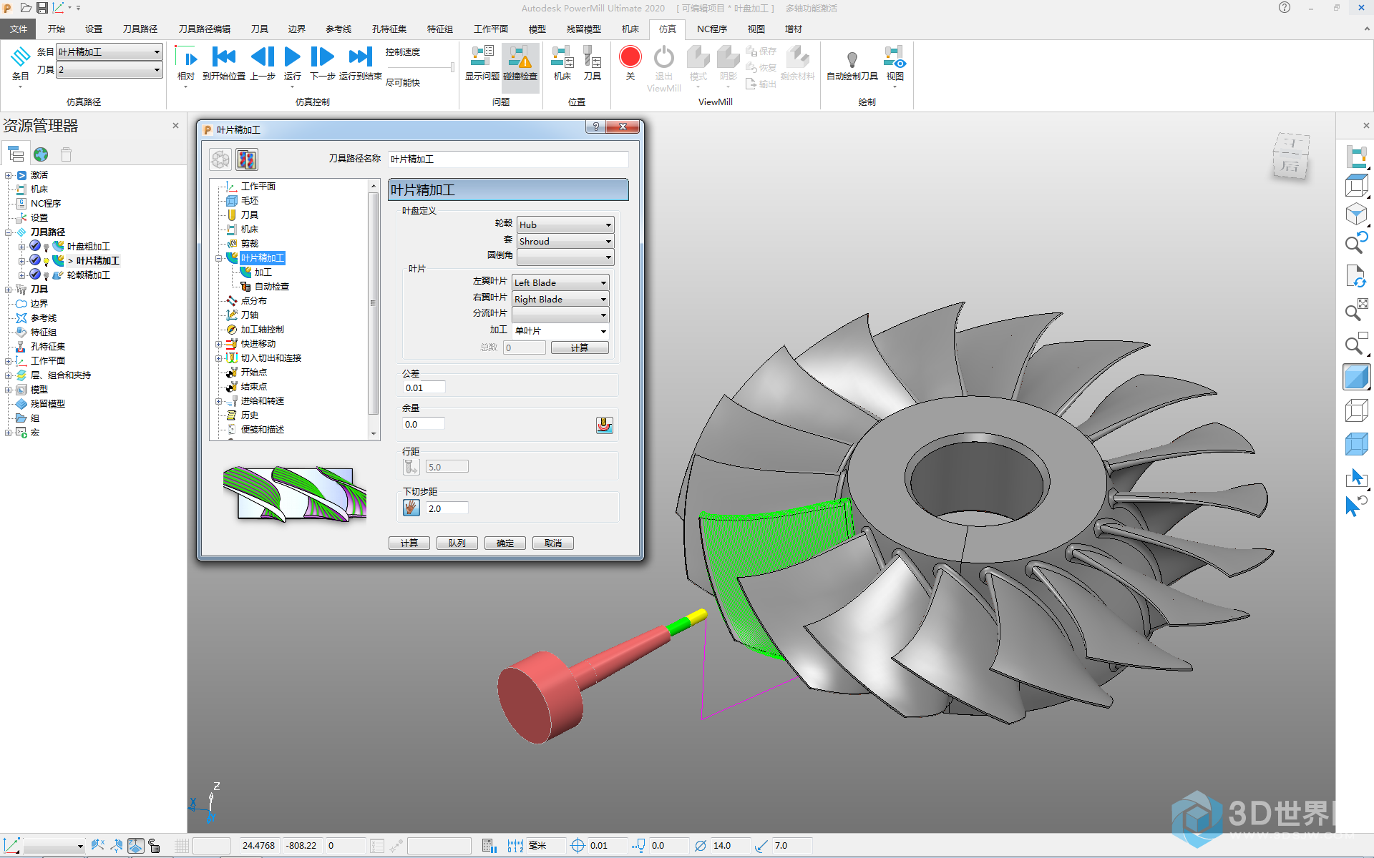Select the wireframe view icon in right toolbar
Viewport: 1374px width, 858px height.
click(x=1356, y=410)
